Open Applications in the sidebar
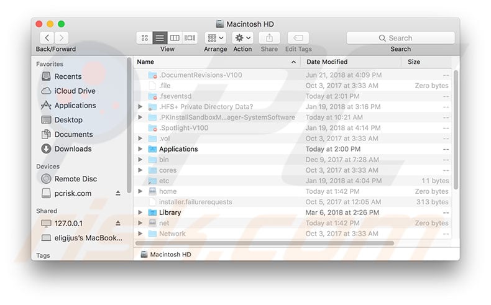491x305 pixels. [68, 106]
